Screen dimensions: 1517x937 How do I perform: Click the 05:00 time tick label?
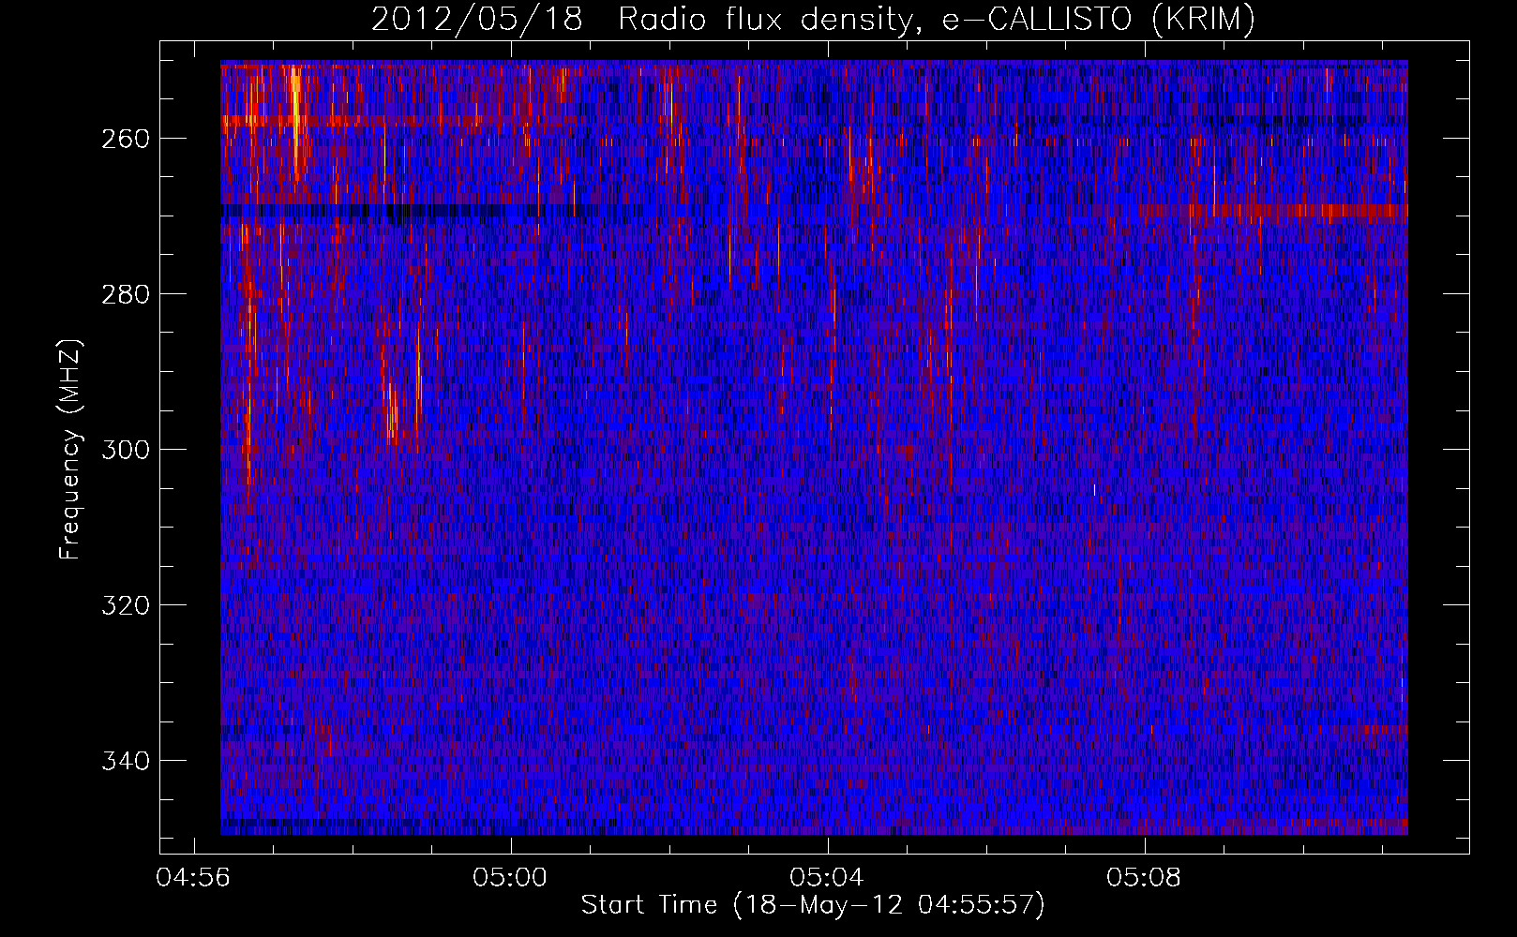[x=511, y=878]
